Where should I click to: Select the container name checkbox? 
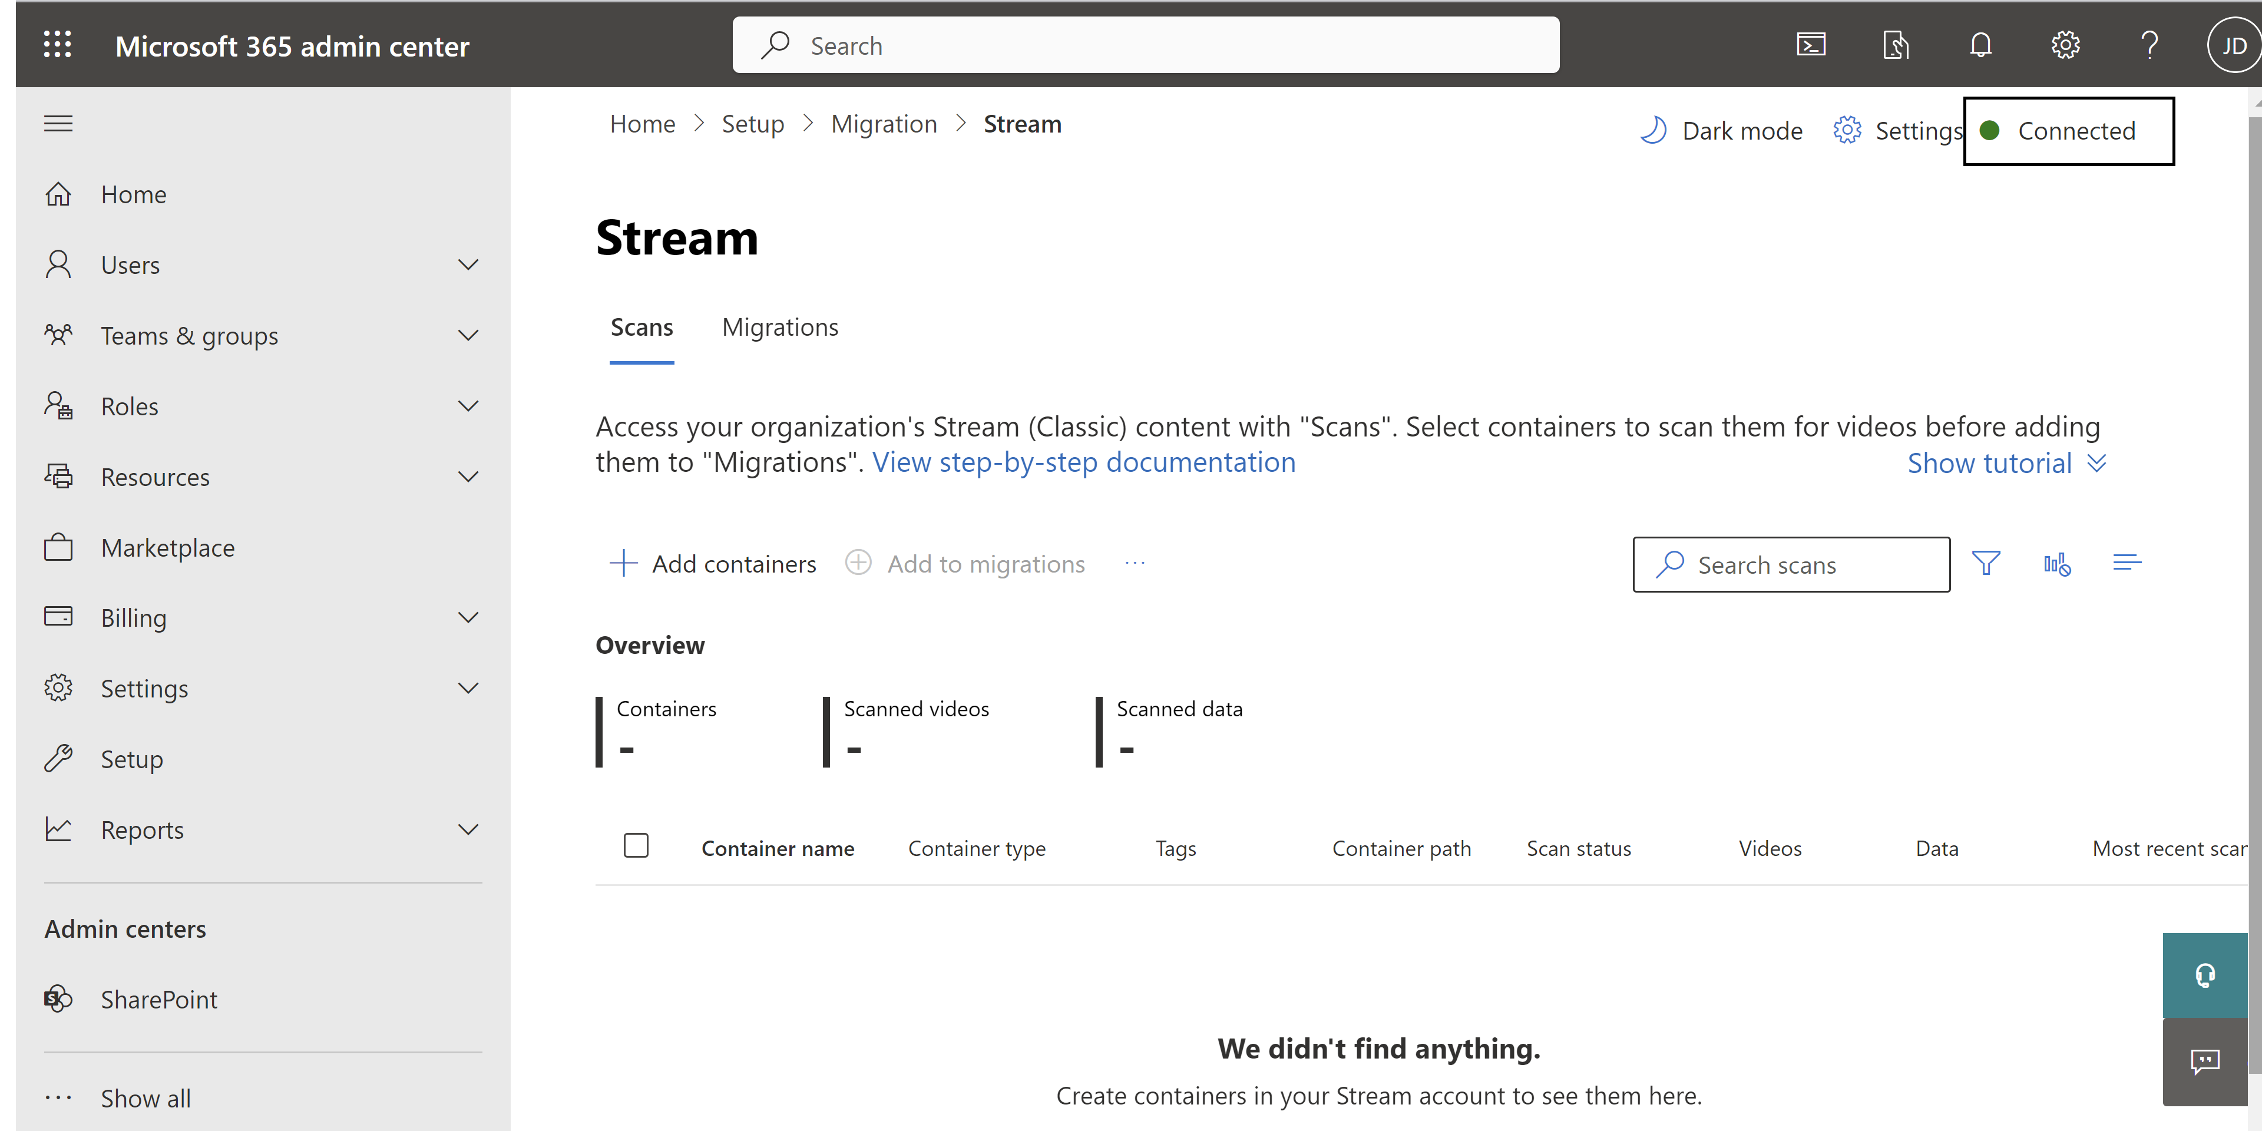635,847
